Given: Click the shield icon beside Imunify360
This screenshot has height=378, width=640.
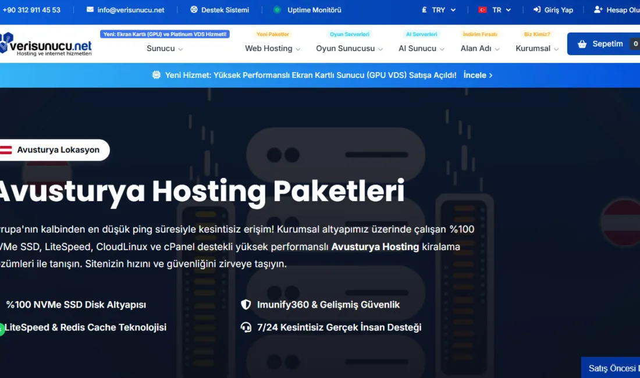Looking at the screenshot, I should [x=246, y=305].
